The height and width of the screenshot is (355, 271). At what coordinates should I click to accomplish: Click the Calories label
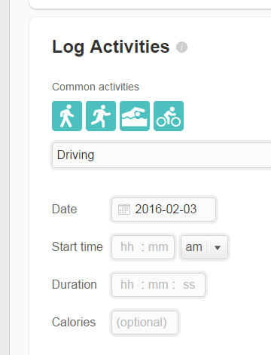(x=74, y=323)
